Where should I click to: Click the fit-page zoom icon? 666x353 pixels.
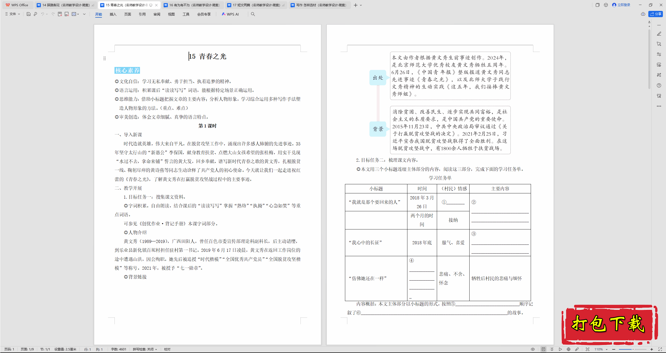pyautogui.click(x=588, y=349)
